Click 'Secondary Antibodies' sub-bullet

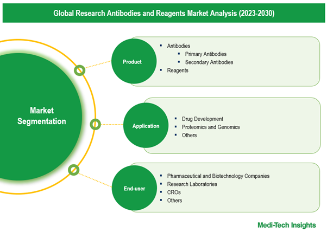209,62
